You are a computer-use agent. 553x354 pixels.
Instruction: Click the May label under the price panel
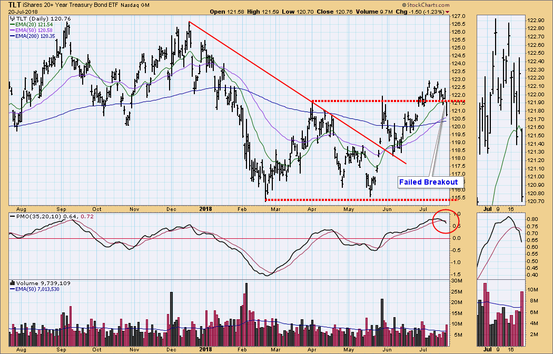coord(349,209)
